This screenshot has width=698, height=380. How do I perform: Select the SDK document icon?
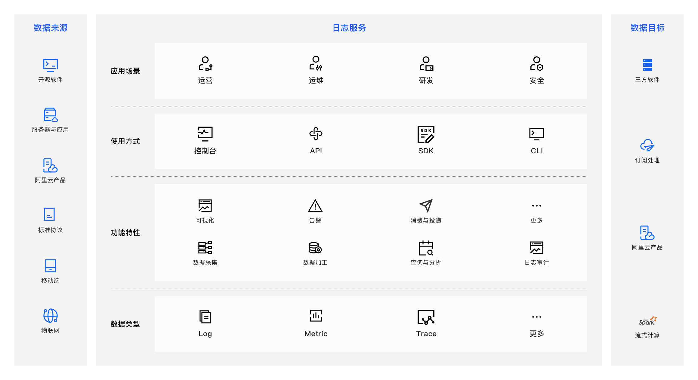[426, 134]
